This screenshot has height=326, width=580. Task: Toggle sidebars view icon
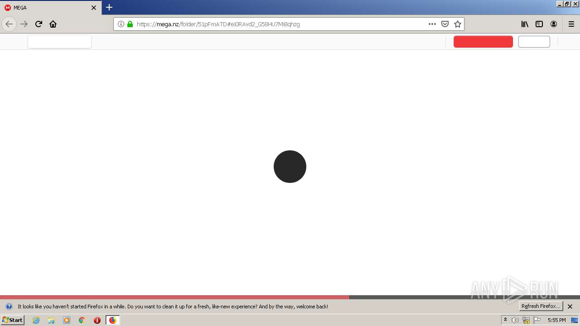539,24
